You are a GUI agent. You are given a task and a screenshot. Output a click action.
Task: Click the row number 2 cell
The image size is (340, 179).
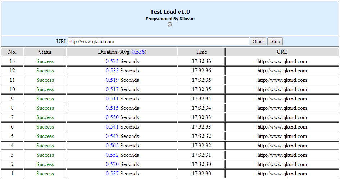tap(12, 164)
